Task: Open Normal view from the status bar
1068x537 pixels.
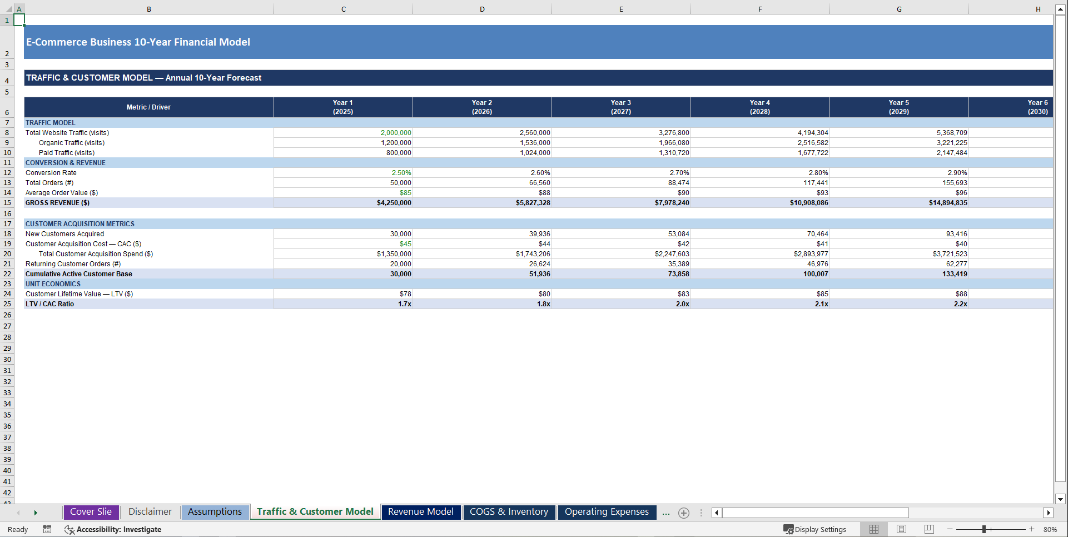Action: point(873,529)
